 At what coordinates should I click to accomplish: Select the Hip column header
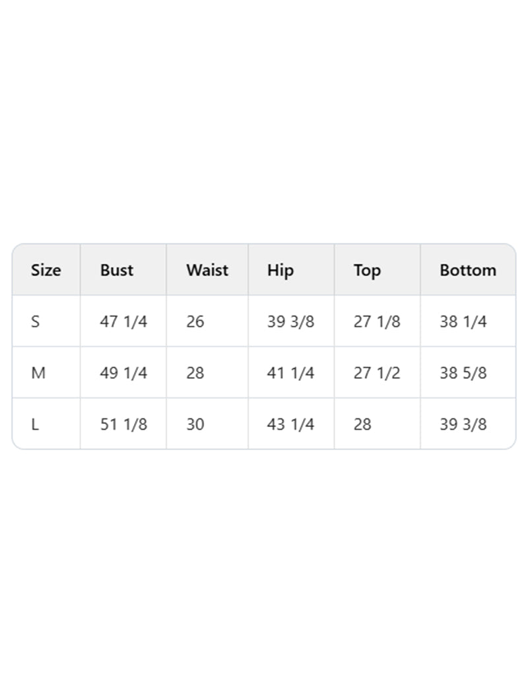(x=280, y=270)
